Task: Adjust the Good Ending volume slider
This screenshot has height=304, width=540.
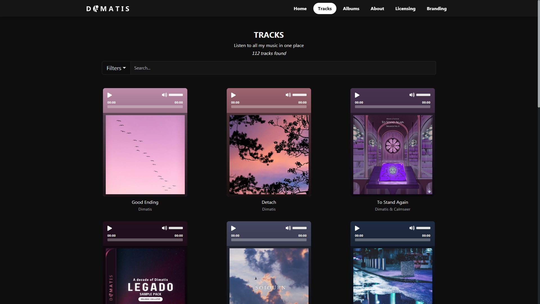Action: coord(176,95)
